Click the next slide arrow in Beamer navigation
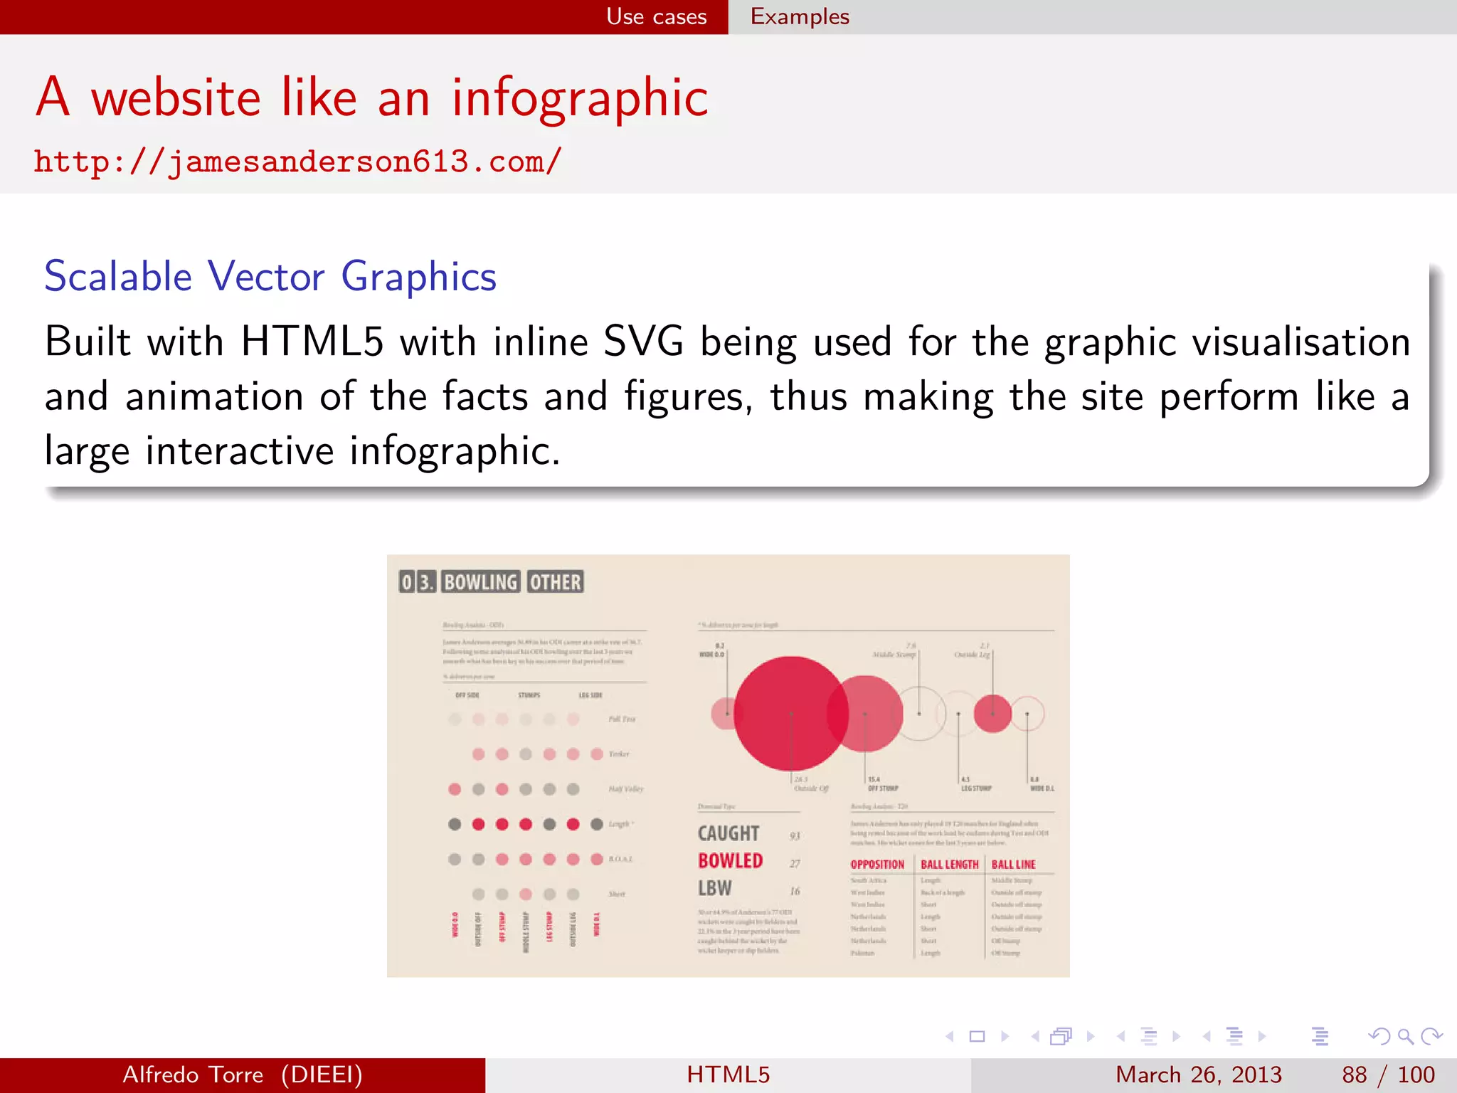This screenshot has height=1093, width=1457. [1005, 1036]
